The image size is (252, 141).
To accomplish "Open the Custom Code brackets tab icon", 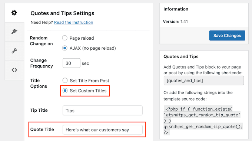I will click(x=14, y=70).
